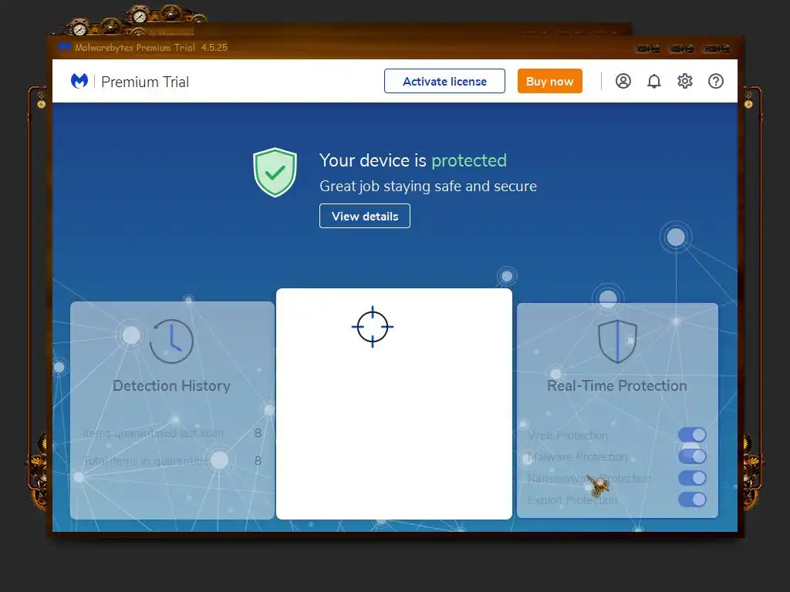Click the scanner crosshair icon
The width and height of the screenshot is (790, 592).
pyautogui.click(x=373, y=327)
